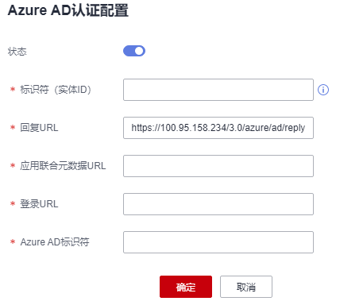Toggle the 状态 switch off
The width and height of the screenshot is (363, 305).
coord(134,51)
